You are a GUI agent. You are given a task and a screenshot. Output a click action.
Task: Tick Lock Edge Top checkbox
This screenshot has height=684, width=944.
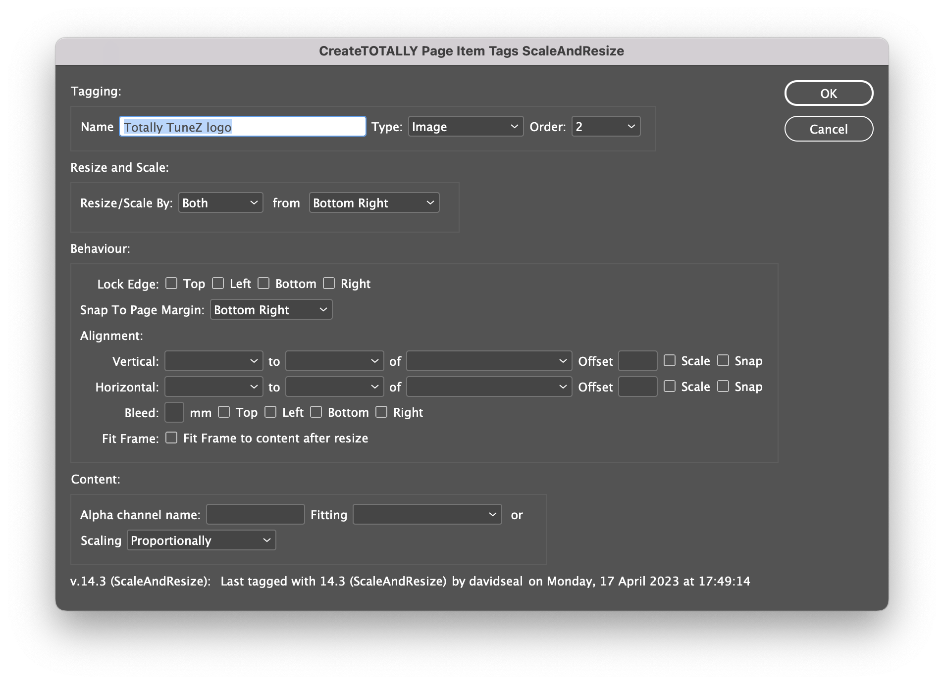[171, 283]
